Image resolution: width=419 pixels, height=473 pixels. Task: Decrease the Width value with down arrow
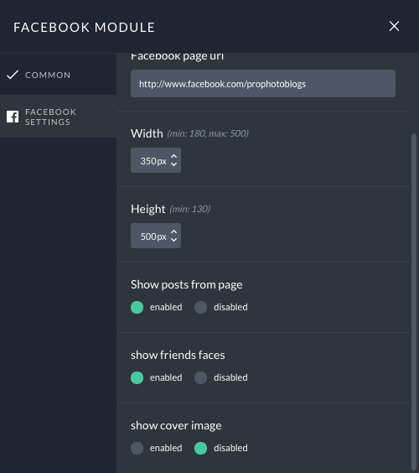point(173,164)
